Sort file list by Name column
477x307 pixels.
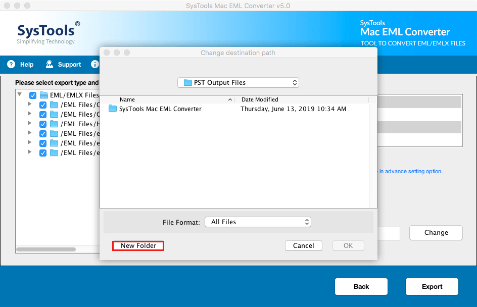click(127, 99)
